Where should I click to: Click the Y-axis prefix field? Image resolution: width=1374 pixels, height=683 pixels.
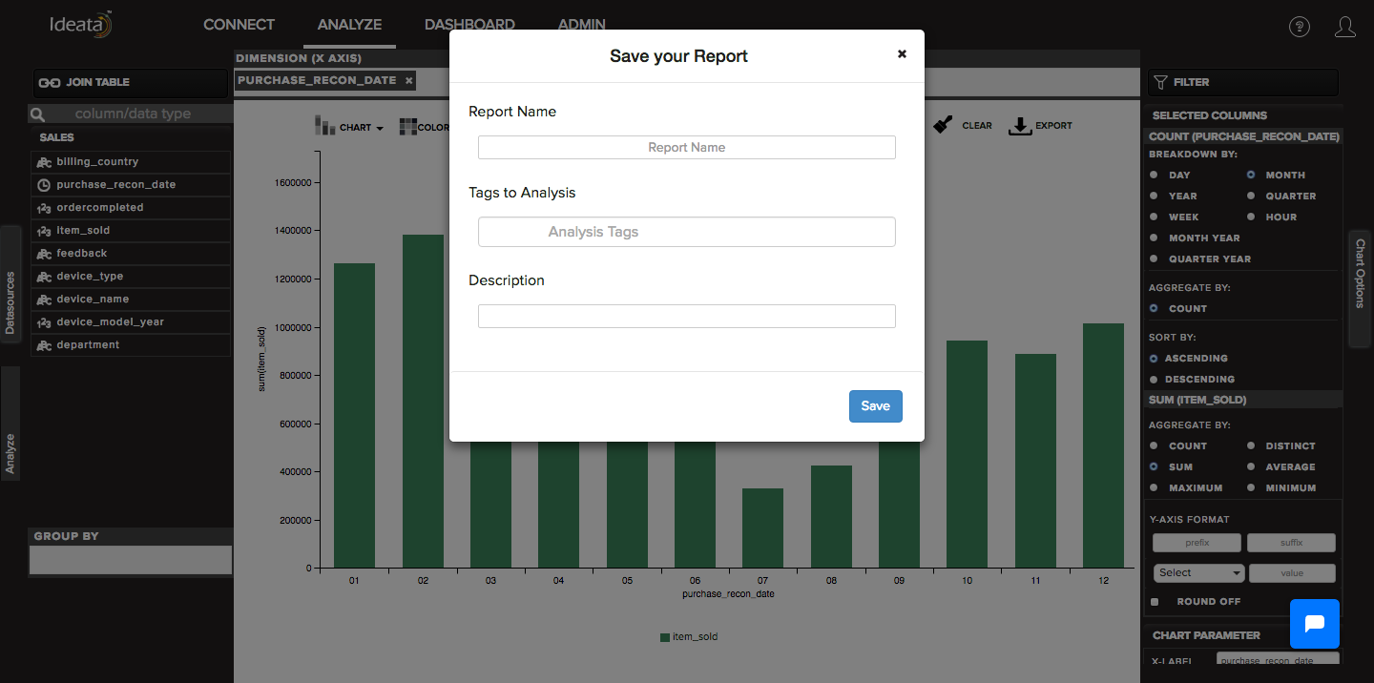[1197, 543]
